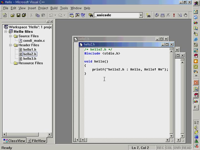Viewport: 200px width, 150px height.
Task: Save the current file using floppy icon
Action: pos(18,15)
